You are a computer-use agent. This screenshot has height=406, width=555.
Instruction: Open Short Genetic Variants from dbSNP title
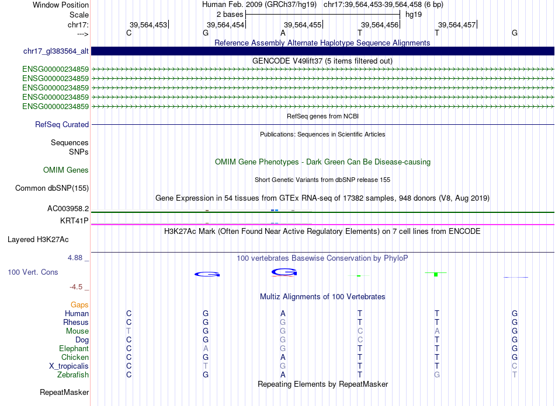(x=322, y=180)
